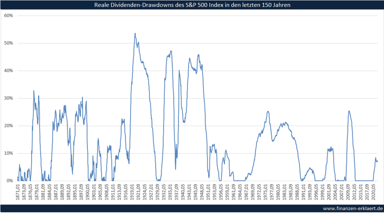Image resolution: width=384 pixels, height=213 pixels.
Task: Select the 20% y-axis label
Action: click(x=8, y=125)
